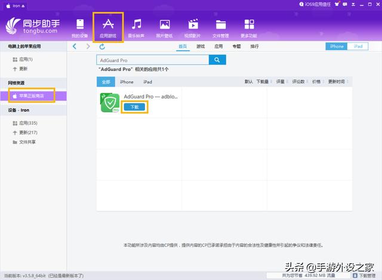This screenshot has width=382, height=280.
Task: Go back with the left arrow
Action: tap(75, 47)
